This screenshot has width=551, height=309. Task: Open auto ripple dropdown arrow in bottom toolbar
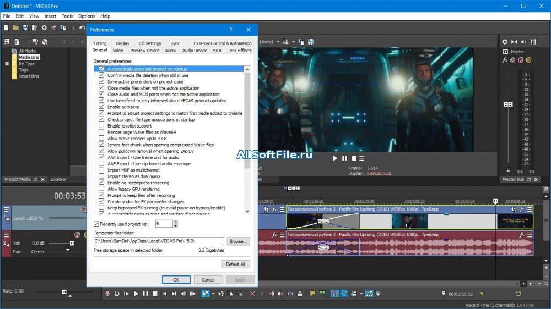(x=361, y=294)
